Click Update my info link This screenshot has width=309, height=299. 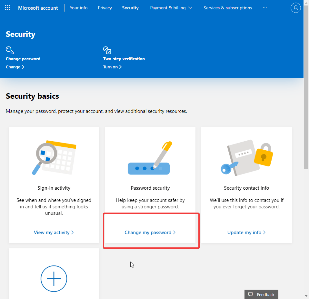pos(246,232)
